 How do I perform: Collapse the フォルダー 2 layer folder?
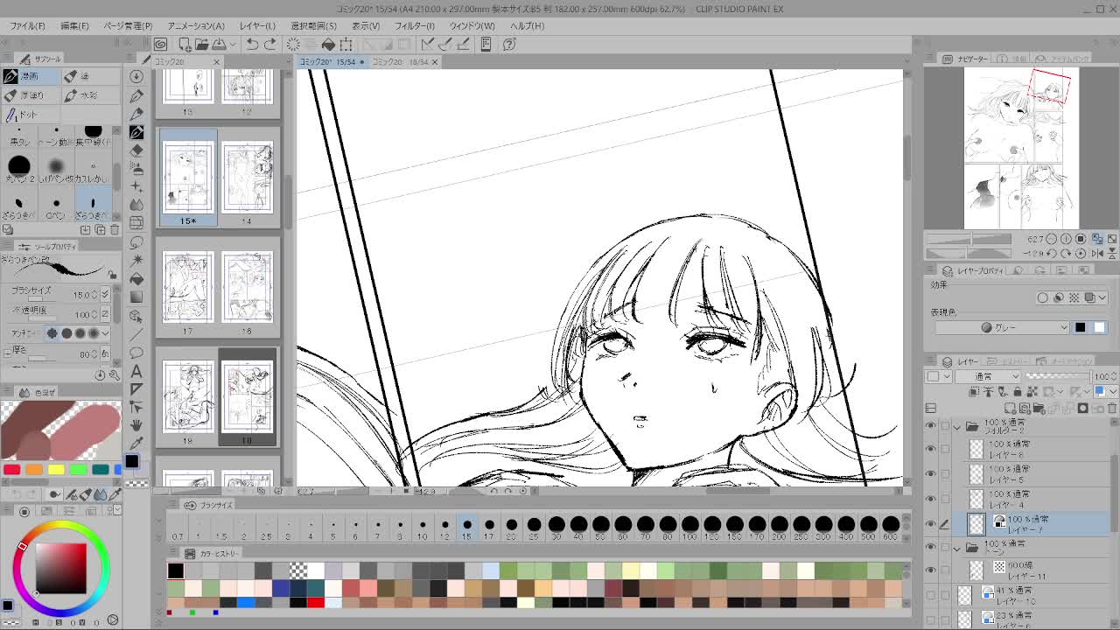957,427
